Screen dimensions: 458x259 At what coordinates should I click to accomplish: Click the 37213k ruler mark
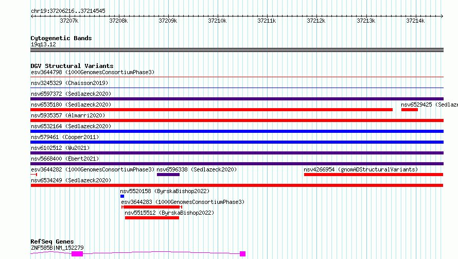(366, 21)
